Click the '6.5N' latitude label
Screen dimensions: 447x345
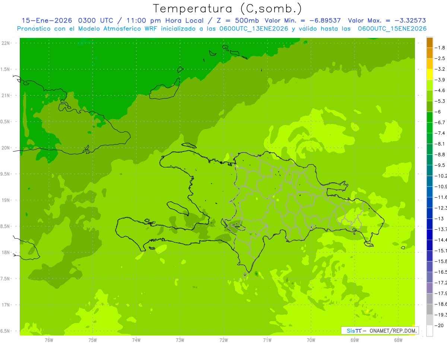[5, 331]
